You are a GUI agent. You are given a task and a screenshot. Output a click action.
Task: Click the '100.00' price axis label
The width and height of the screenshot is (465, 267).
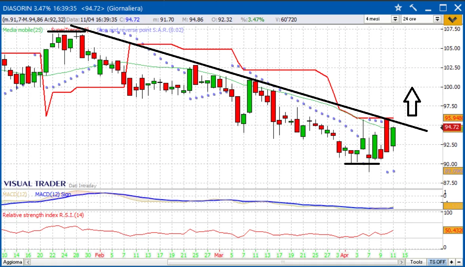[x=452, y=87]
